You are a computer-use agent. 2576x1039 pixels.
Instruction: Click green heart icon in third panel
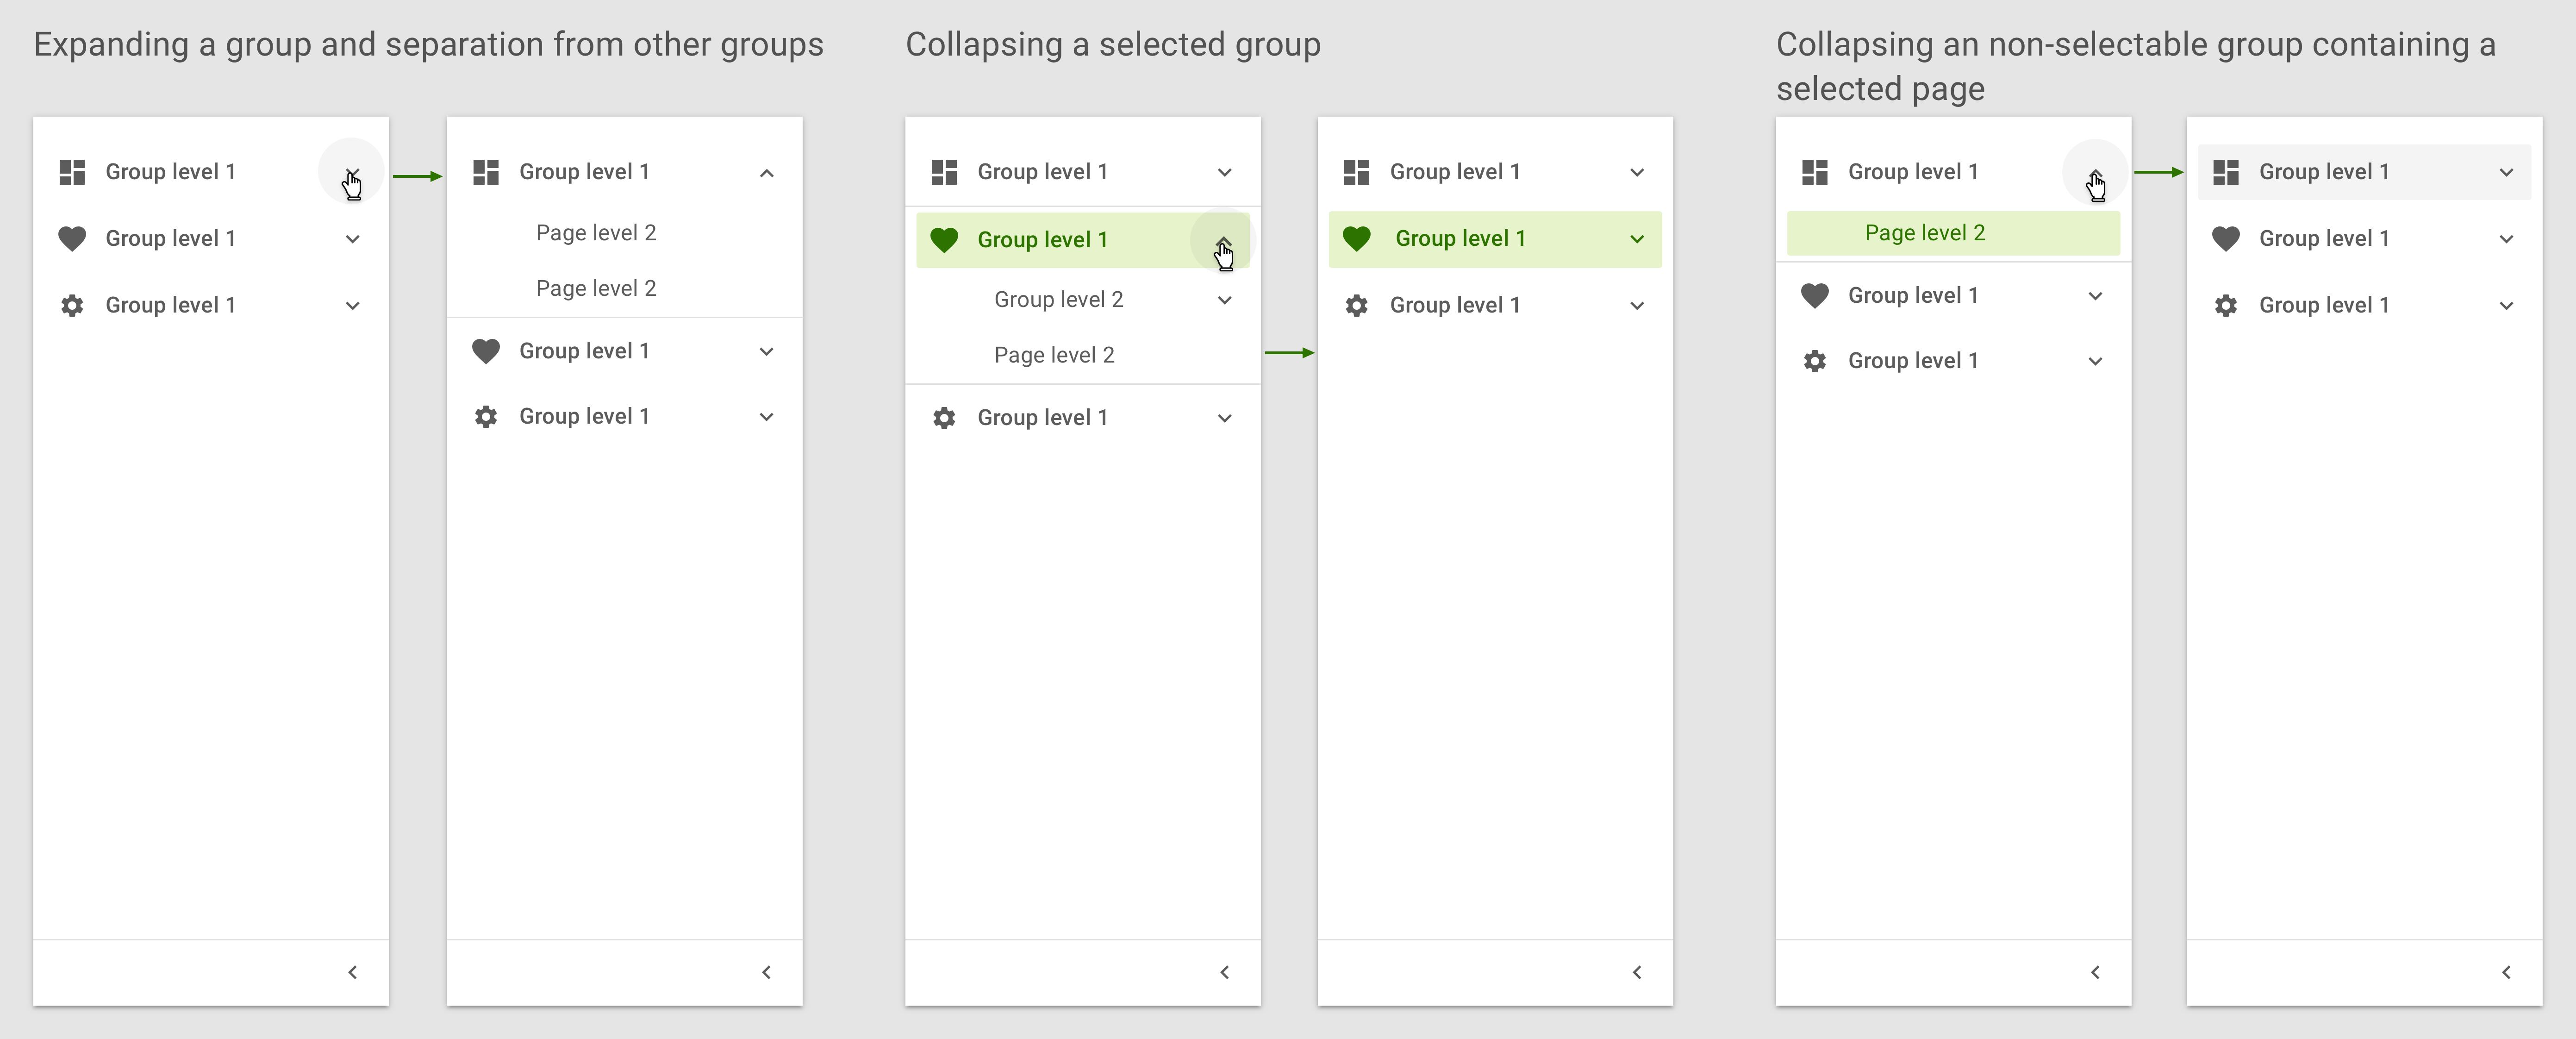point(944,240)
